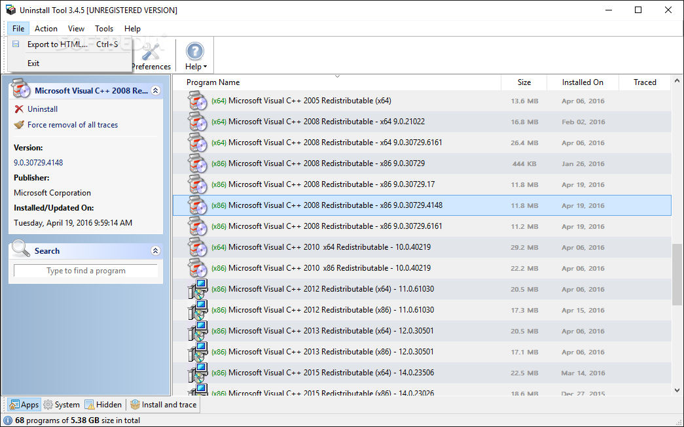Click the info icon in status bar

click(7, 420)
